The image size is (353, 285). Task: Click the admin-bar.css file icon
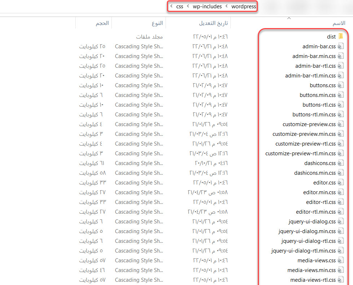pos(341,46)
